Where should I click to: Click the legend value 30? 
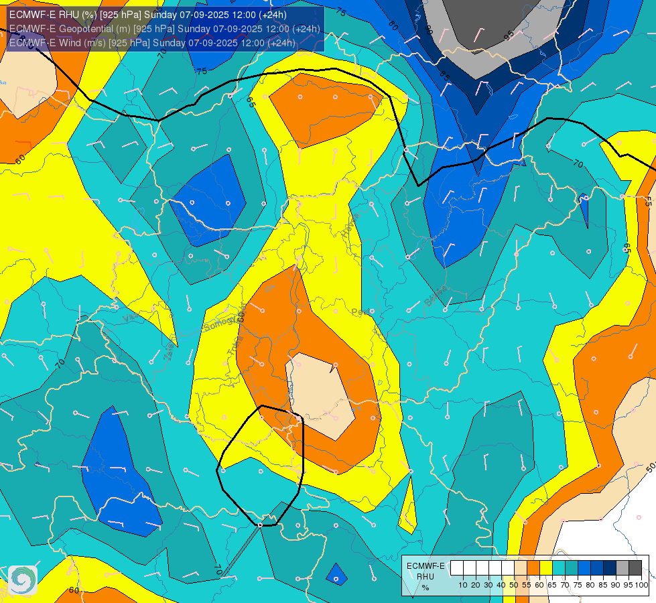pos(488,585)
